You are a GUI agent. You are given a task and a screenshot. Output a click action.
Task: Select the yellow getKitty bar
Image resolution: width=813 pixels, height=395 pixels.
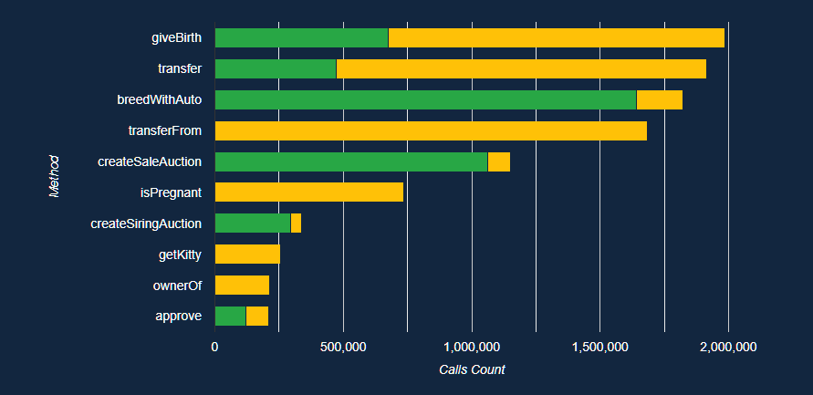(x=247, y=254)
